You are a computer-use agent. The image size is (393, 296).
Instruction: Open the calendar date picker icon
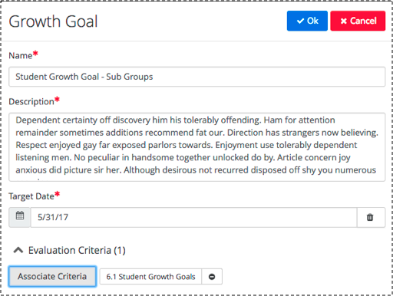20,217
